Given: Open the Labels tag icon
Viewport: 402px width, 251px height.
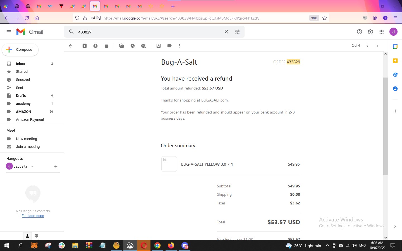Looking at the screenshot, I should tap(169, 46).
